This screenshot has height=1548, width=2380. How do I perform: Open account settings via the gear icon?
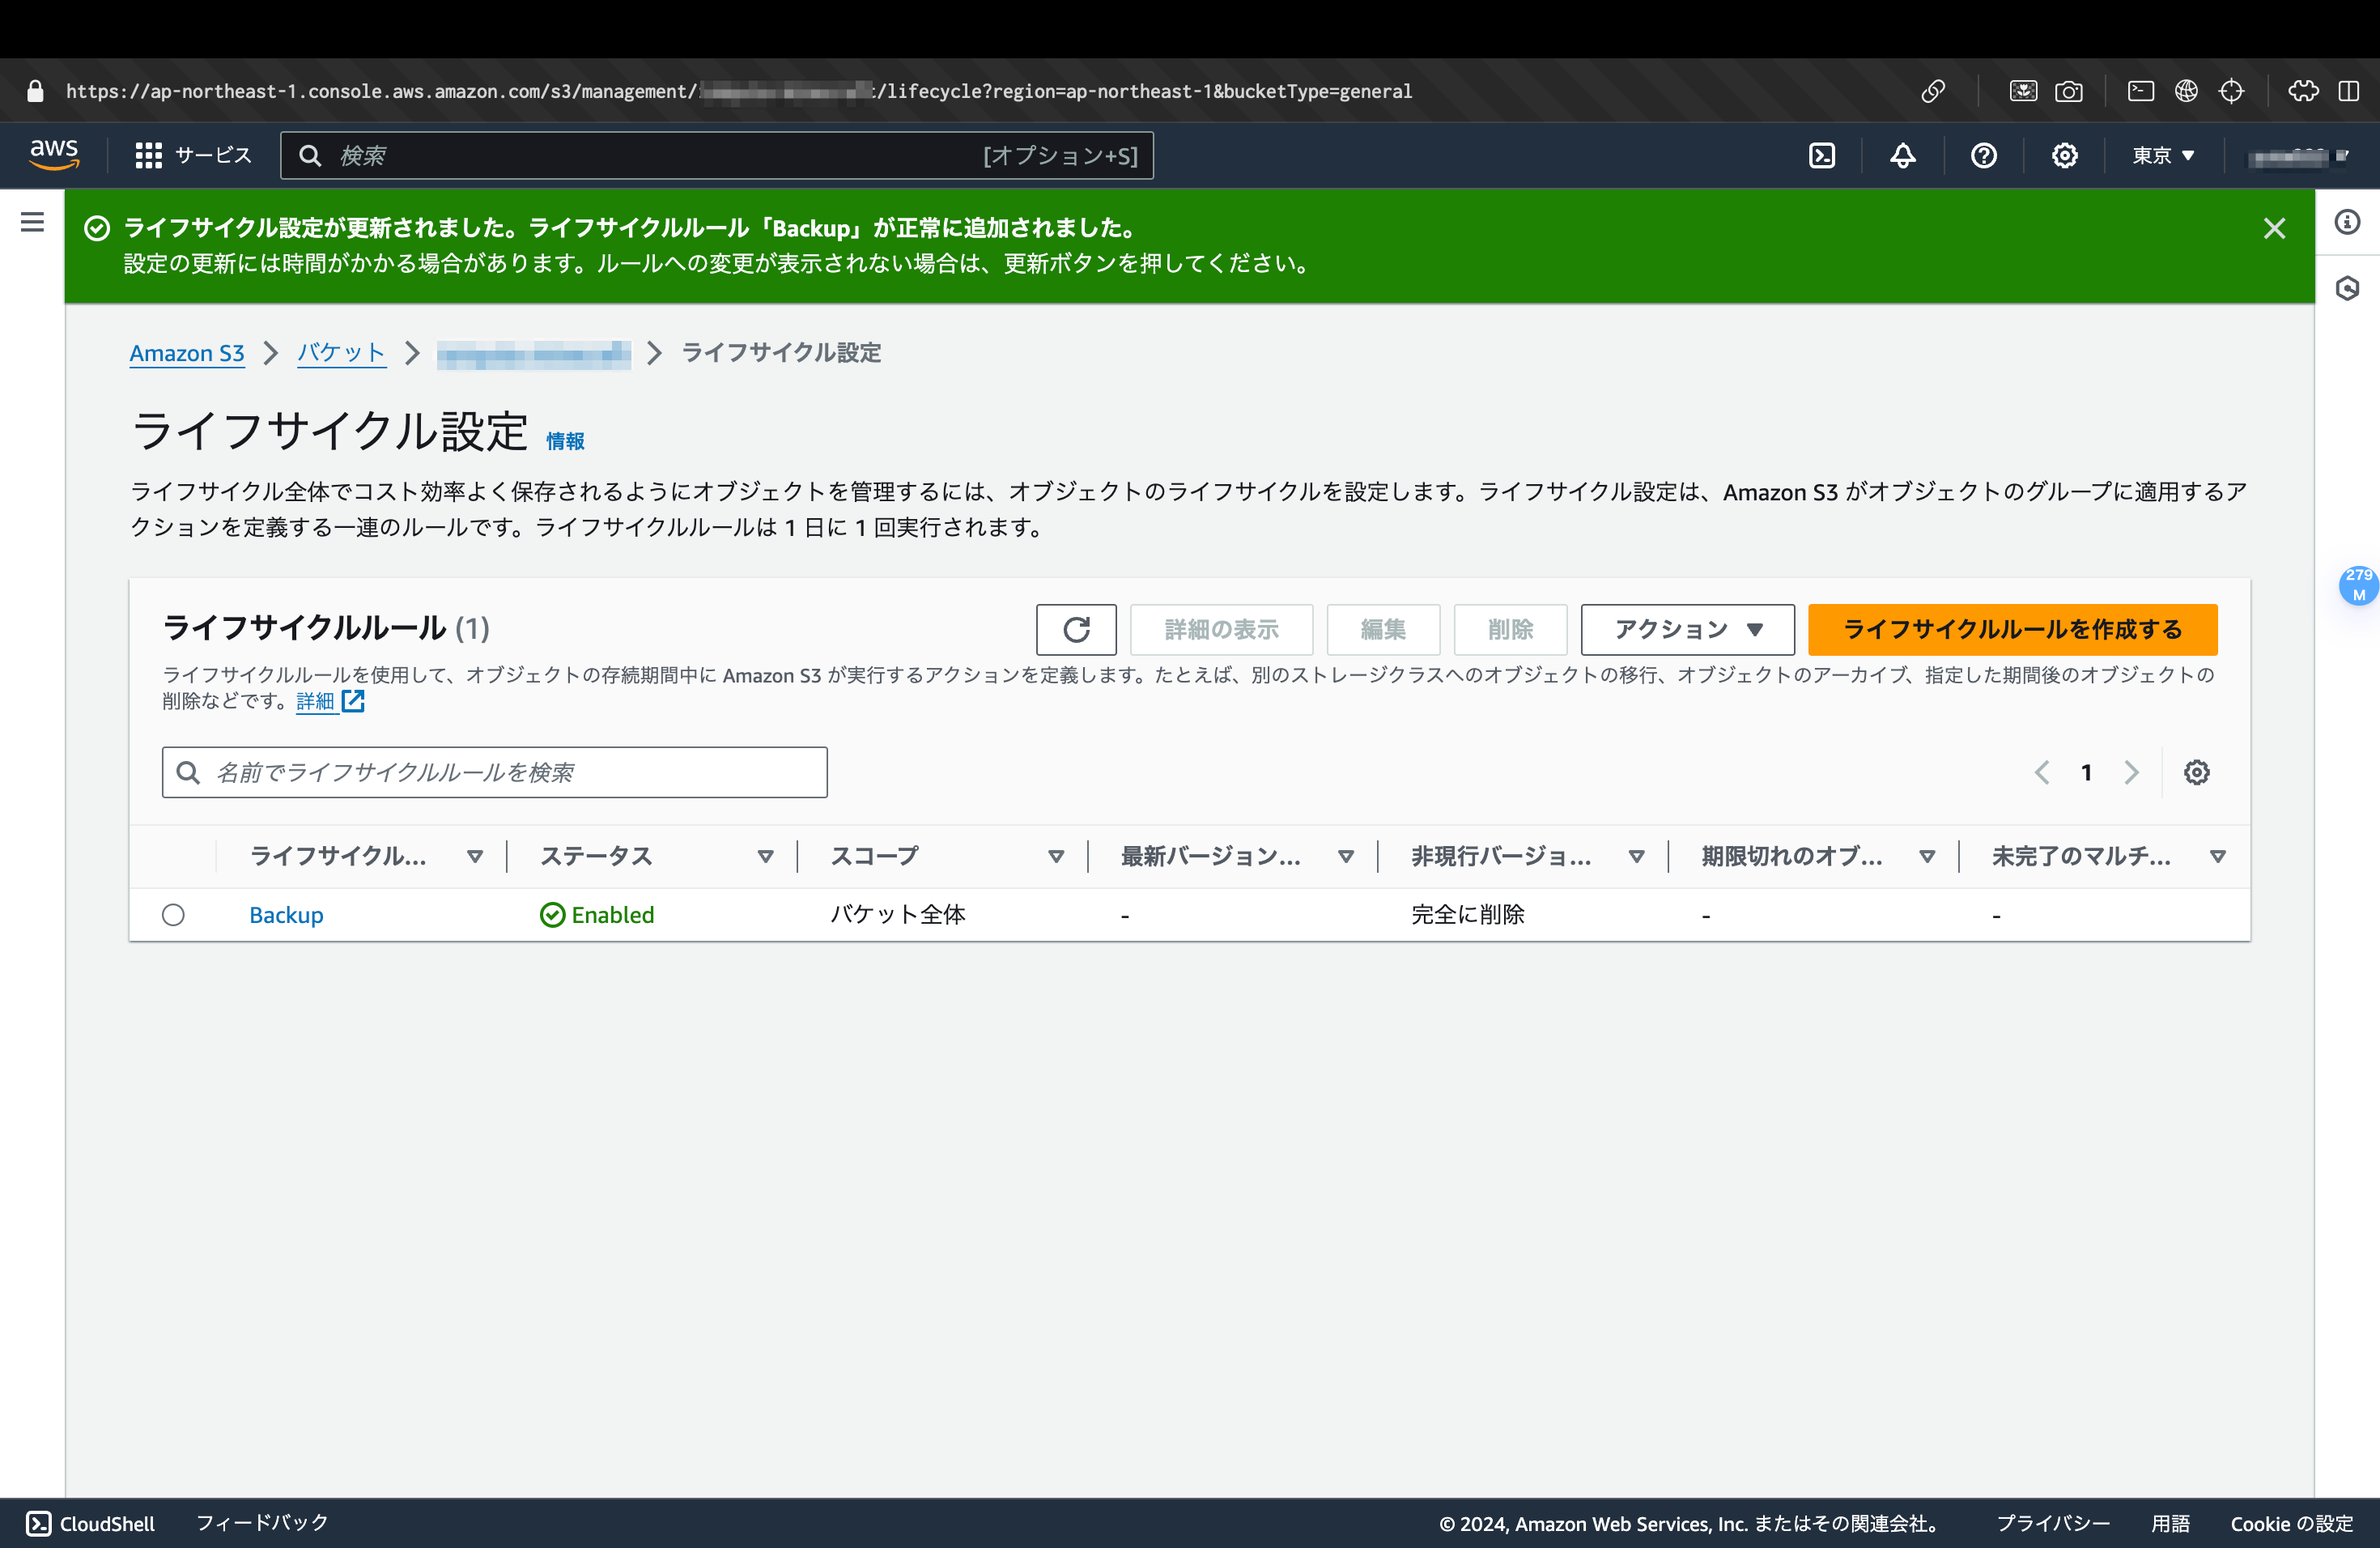click(x=2064, y=155)
